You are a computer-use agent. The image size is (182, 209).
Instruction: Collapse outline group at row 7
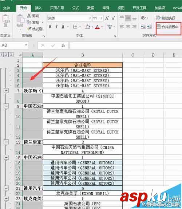pos(6,91)
